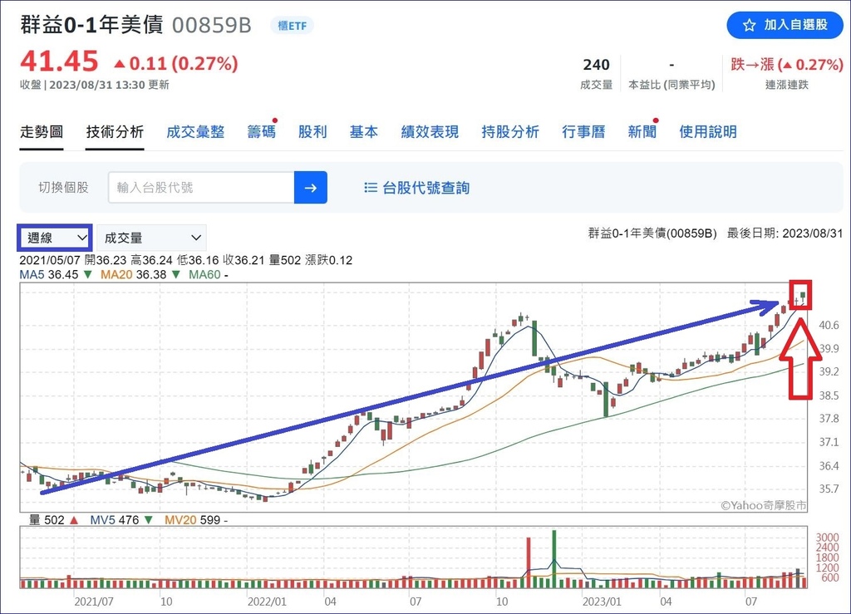Click the blue arrow search button

tap(311, 188)
